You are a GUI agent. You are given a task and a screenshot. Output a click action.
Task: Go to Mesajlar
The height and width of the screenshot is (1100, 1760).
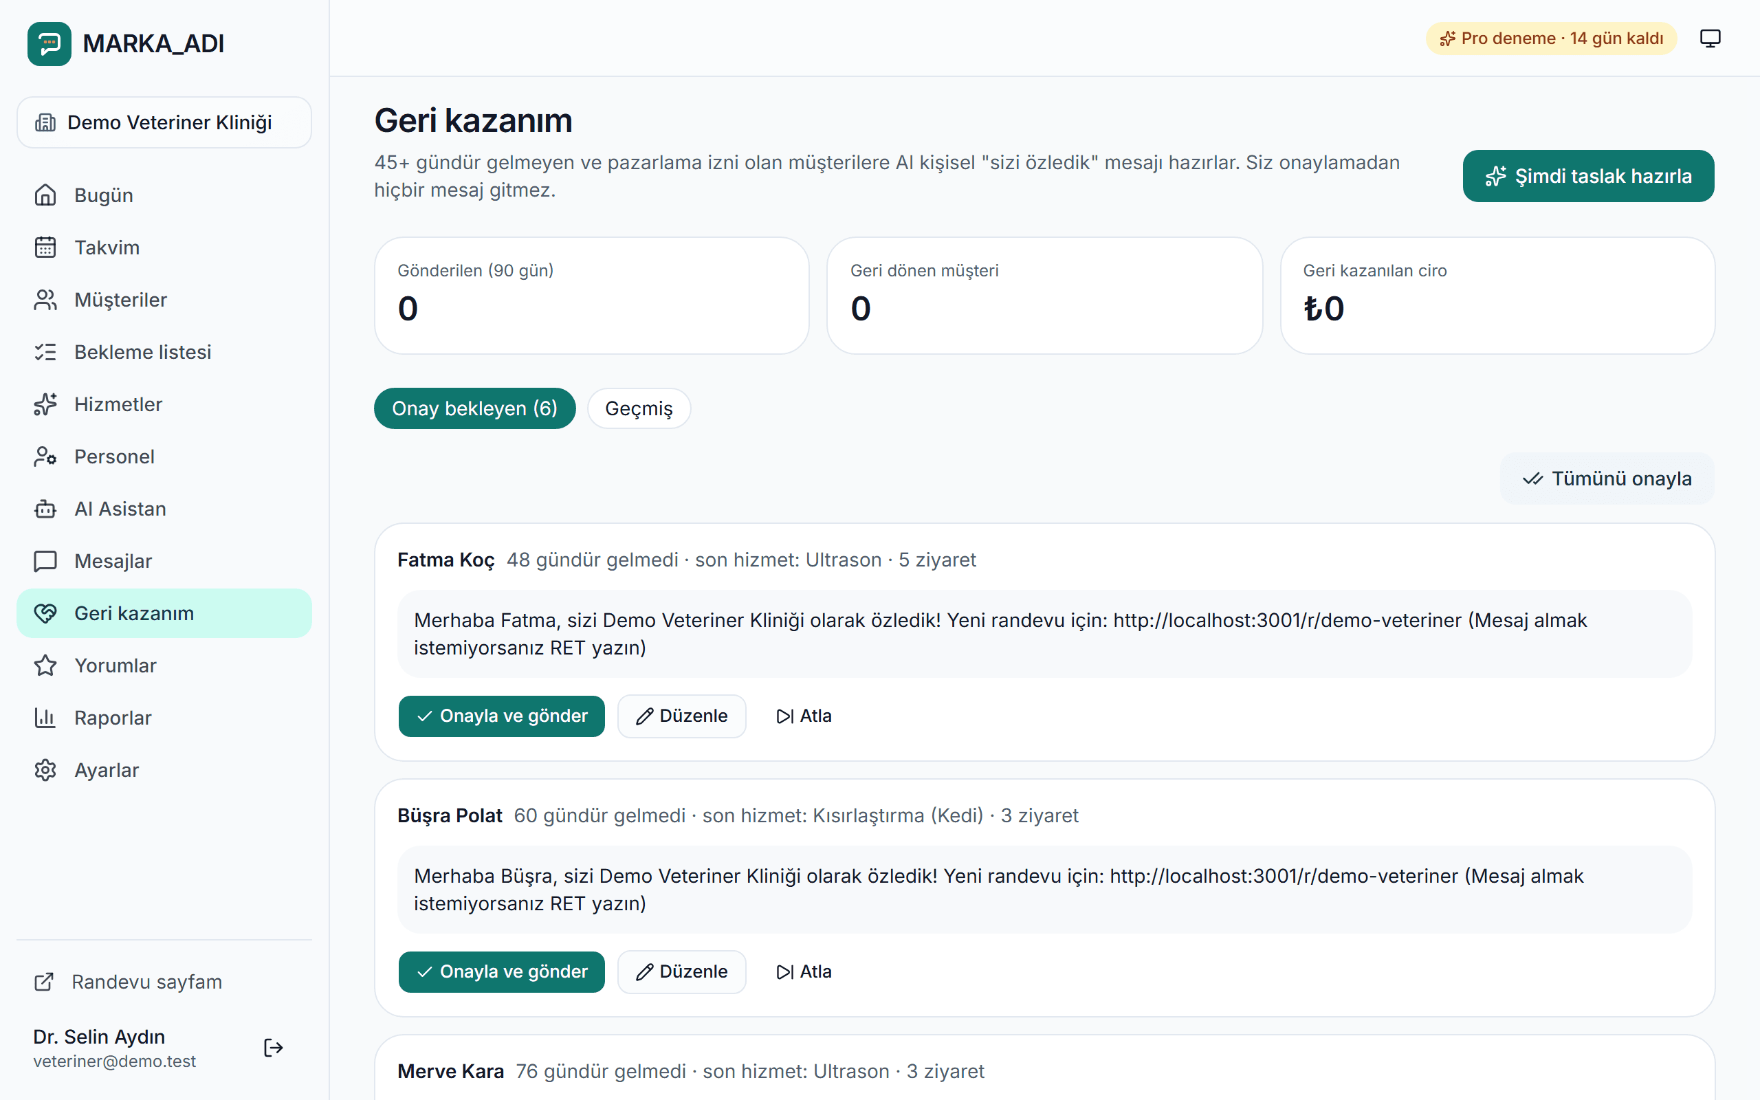(164, 561)
